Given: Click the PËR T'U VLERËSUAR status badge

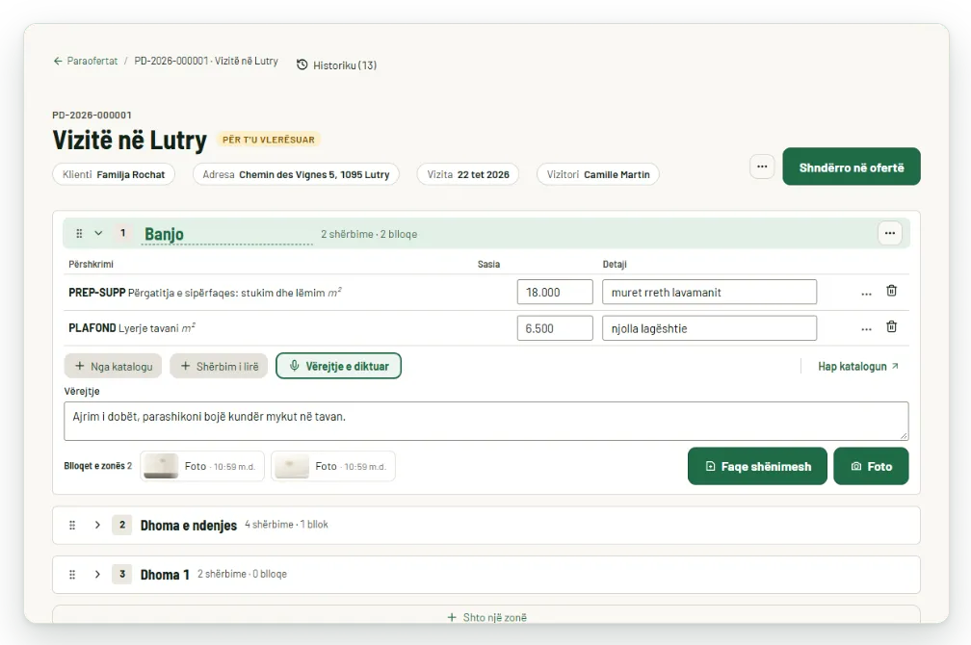Looking at the screenshot, I should coord(269,140).
